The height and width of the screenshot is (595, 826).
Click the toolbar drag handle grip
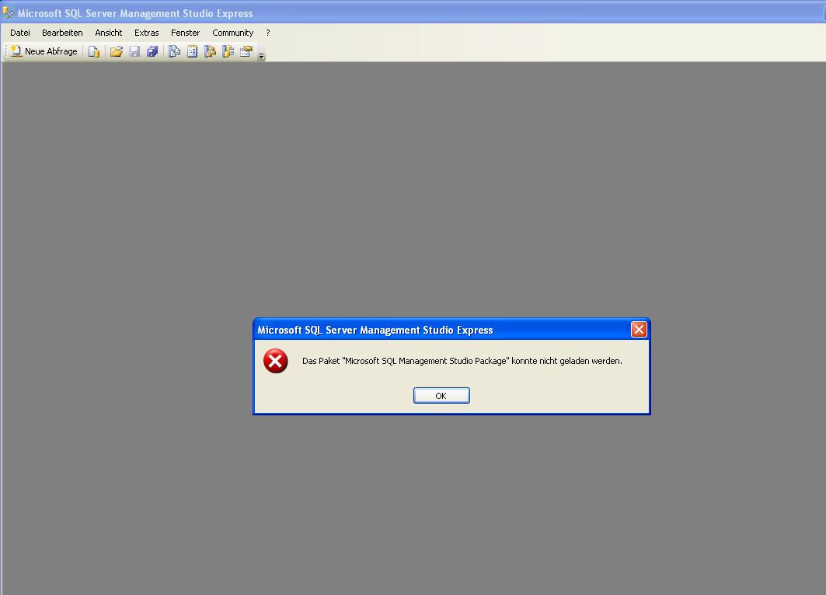[6, 51]
